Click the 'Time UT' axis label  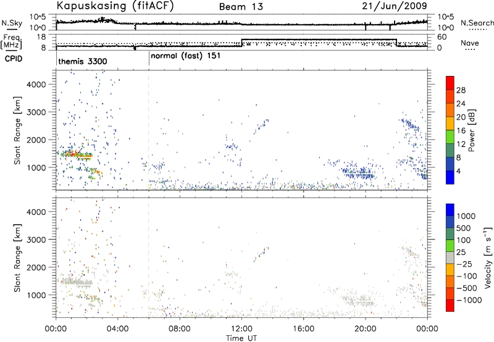tap(241, 338)
